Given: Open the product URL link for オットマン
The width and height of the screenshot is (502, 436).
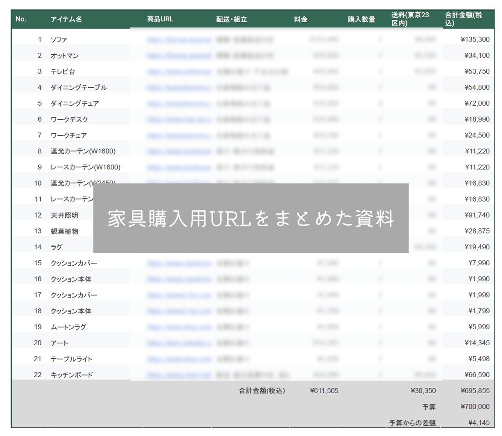Looking at the screenshot, I should (179, 56).
